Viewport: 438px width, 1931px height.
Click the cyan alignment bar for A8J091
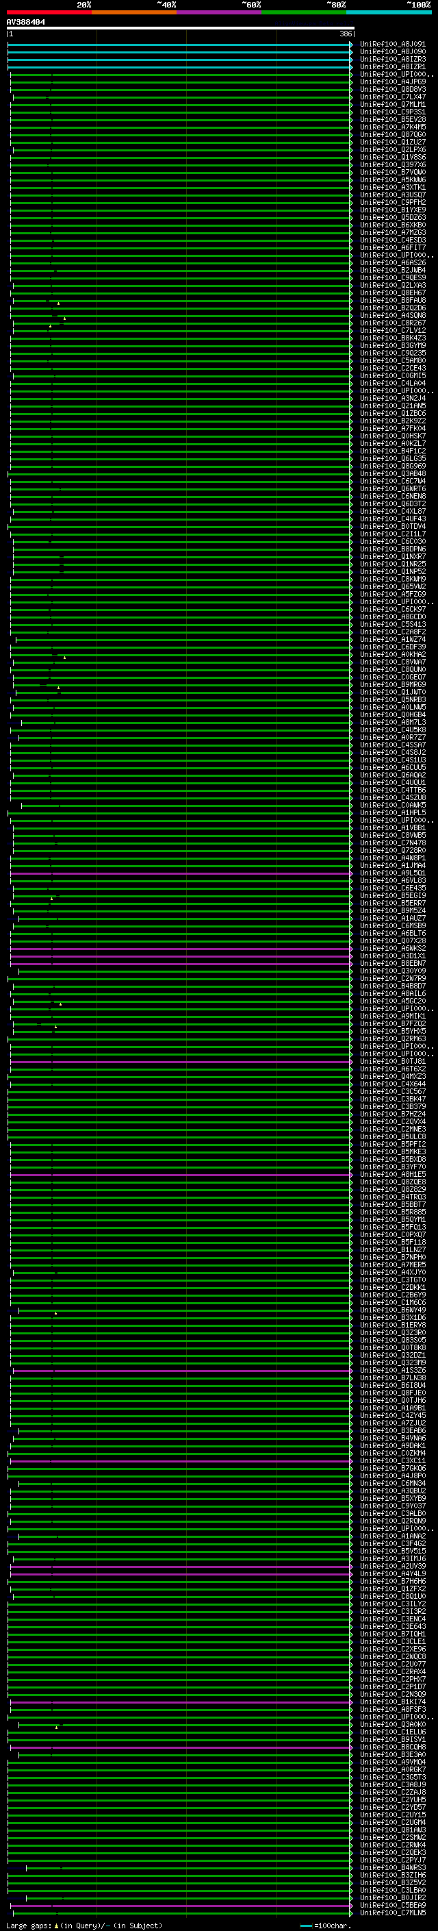click(x=180, y=45)
